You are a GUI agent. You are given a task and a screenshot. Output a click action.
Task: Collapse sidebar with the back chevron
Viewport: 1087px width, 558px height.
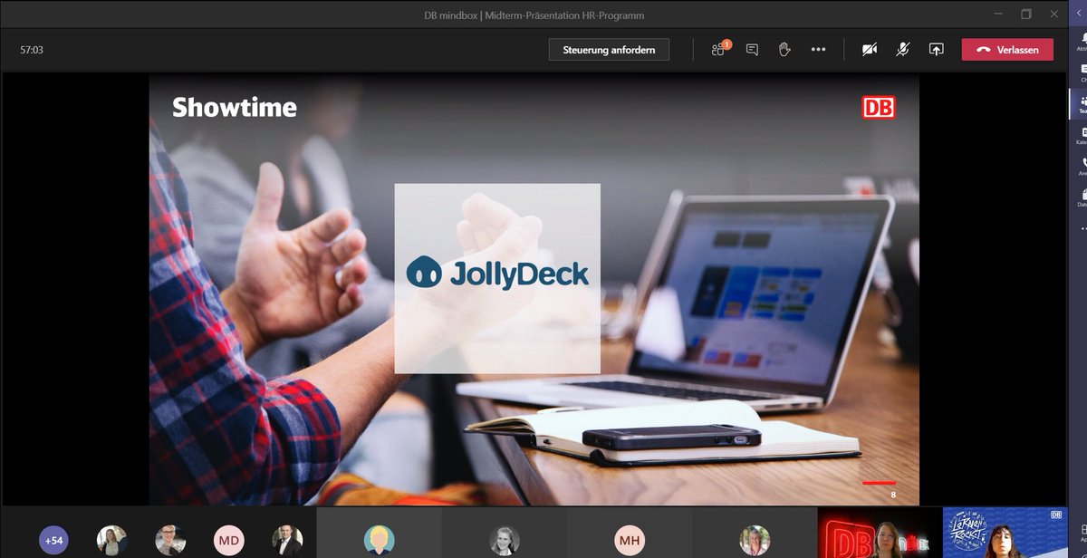[1077, 14]
